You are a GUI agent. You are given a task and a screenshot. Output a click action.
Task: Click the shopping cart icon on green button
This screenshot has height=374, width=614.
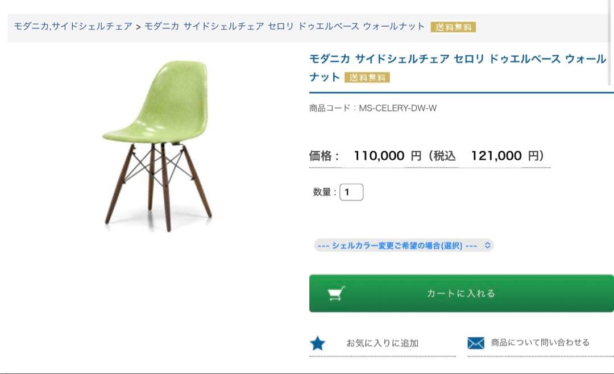coord(338,293)
